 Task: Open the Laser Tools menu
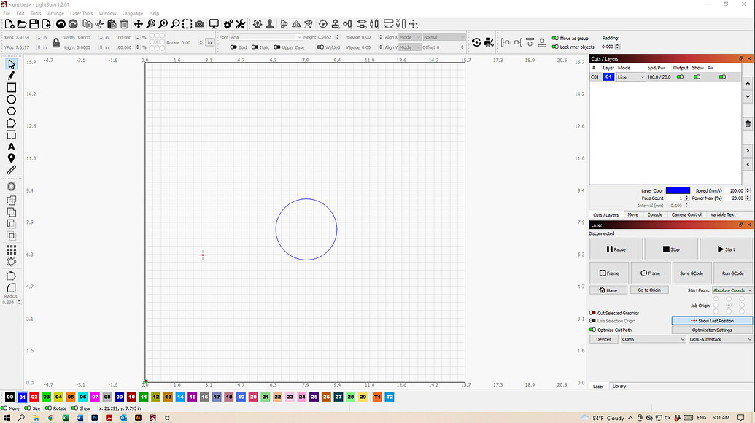point(82,13)
